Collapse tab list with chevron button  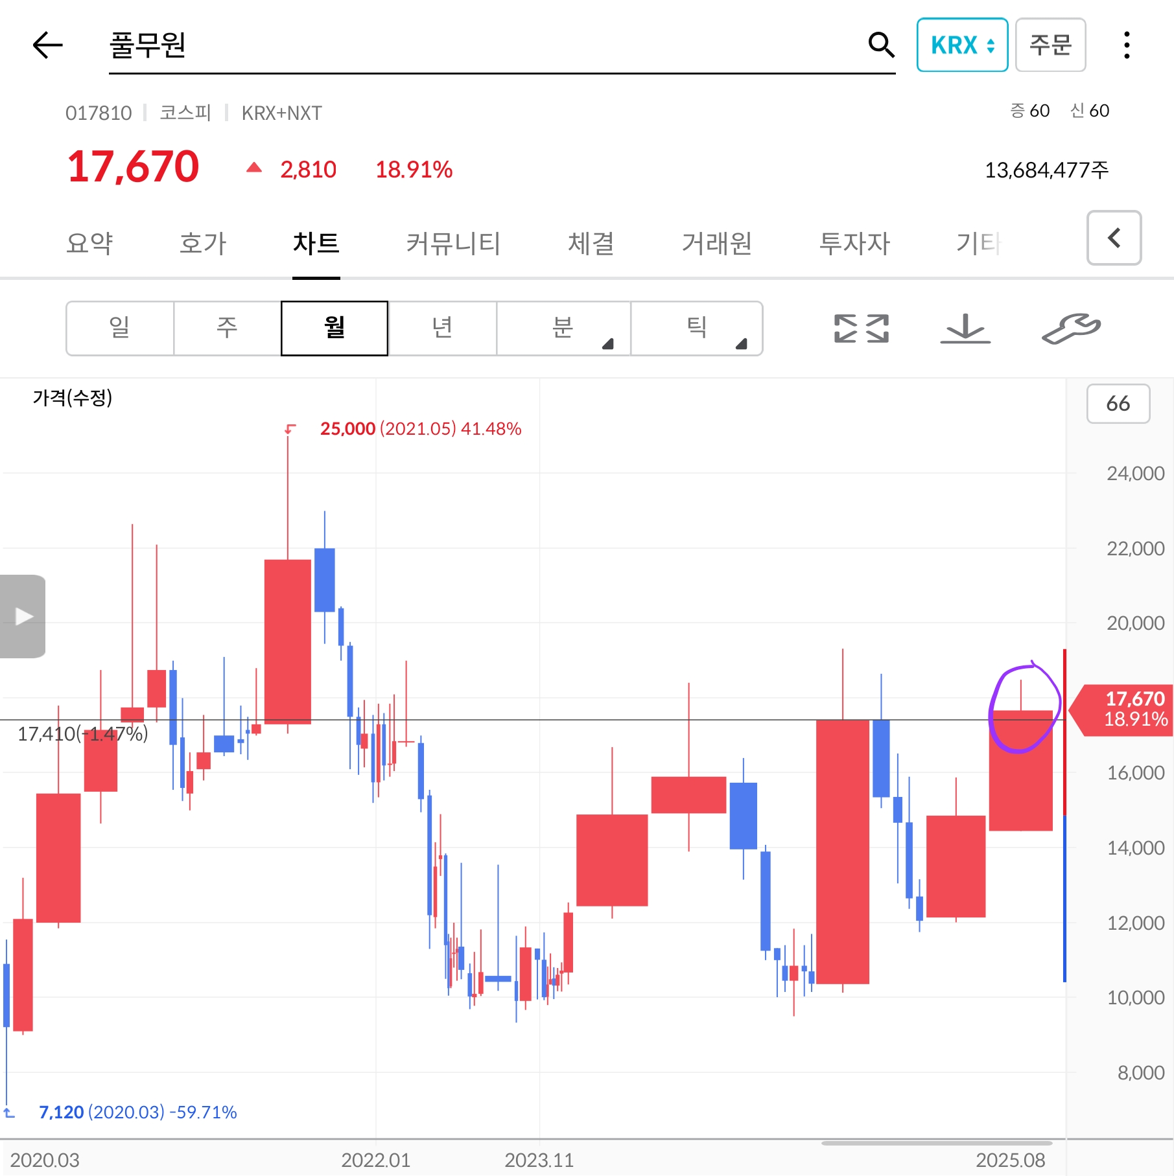(1114, 238)
